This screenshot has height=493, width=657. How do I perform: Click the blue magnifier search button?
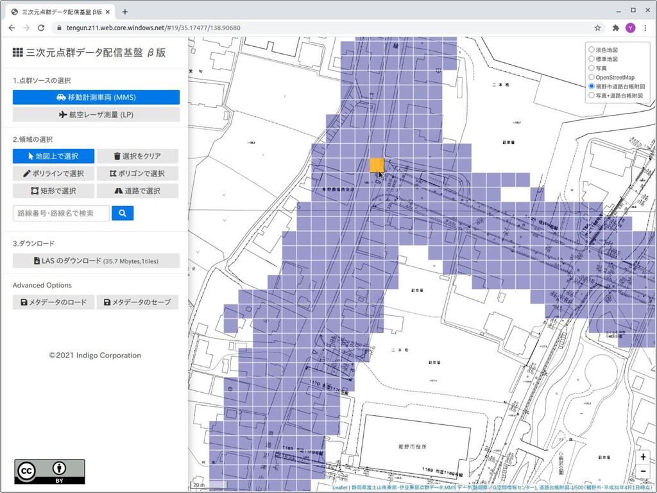click(123, 213)
